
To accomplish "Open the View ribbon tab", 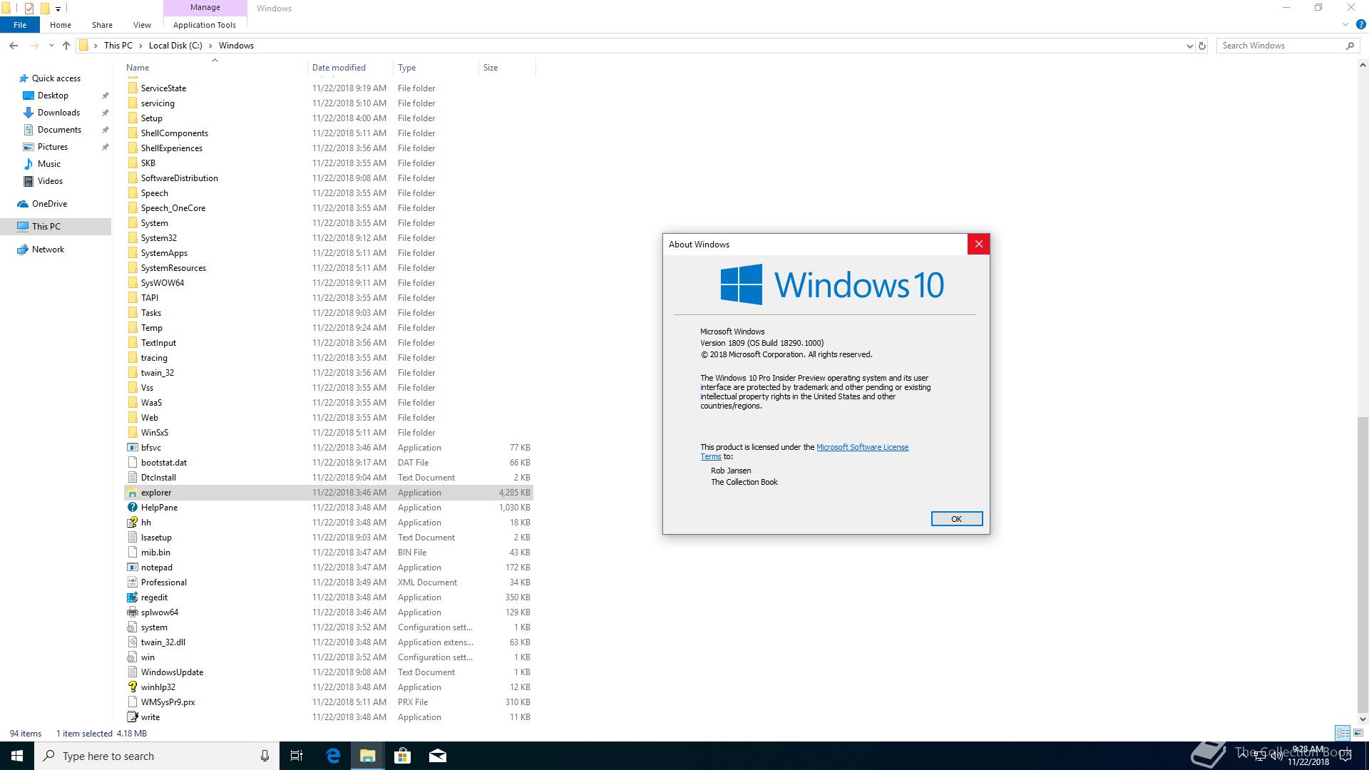I will (x=142, y=25).
